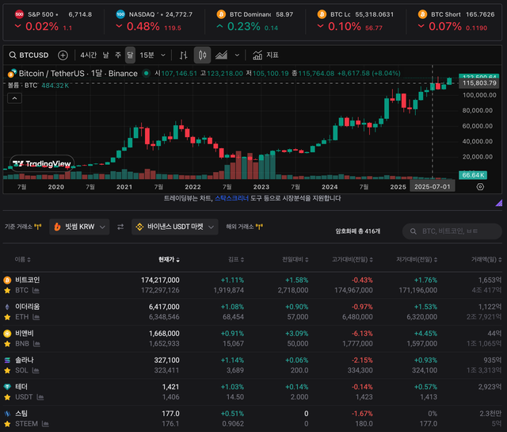Select the 4시간 timeframe
Viewport: 507px width, 432px height.
click(88, 55)
